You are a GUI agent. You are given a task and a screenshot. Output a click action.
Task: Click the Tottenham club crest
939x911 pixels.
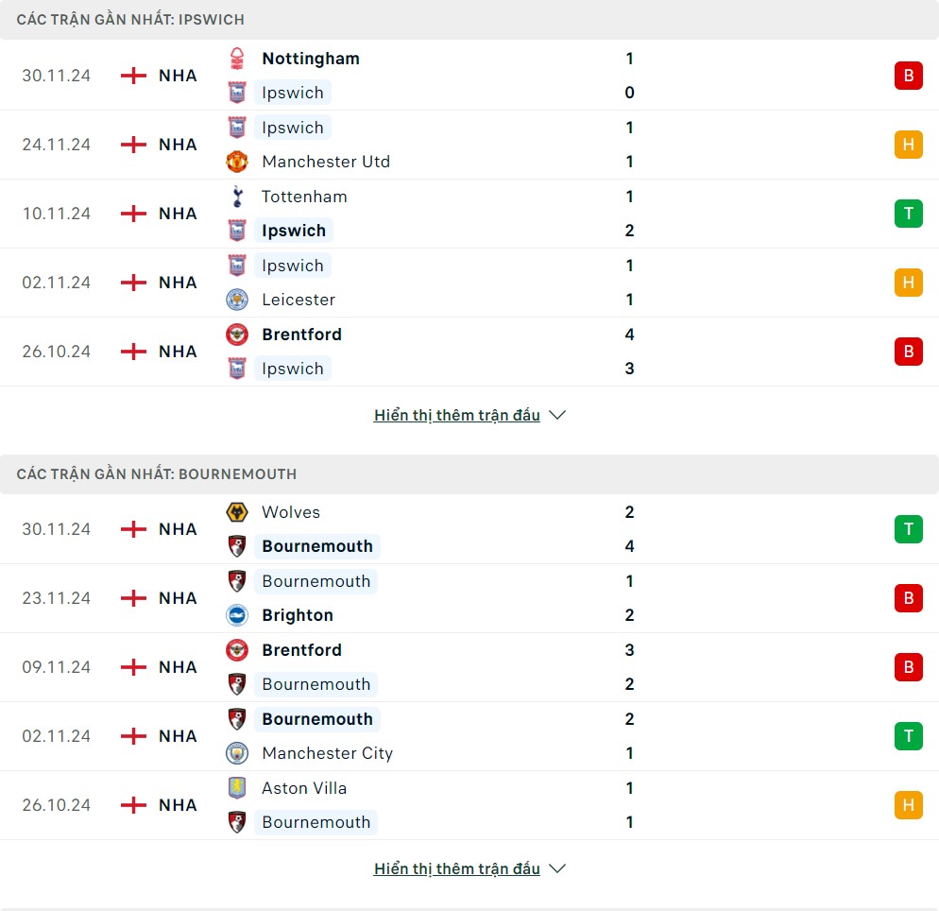tap(237, 197)
